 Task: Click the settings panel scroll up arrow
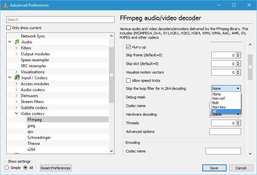pyautogui.click(x=250, y=44)
